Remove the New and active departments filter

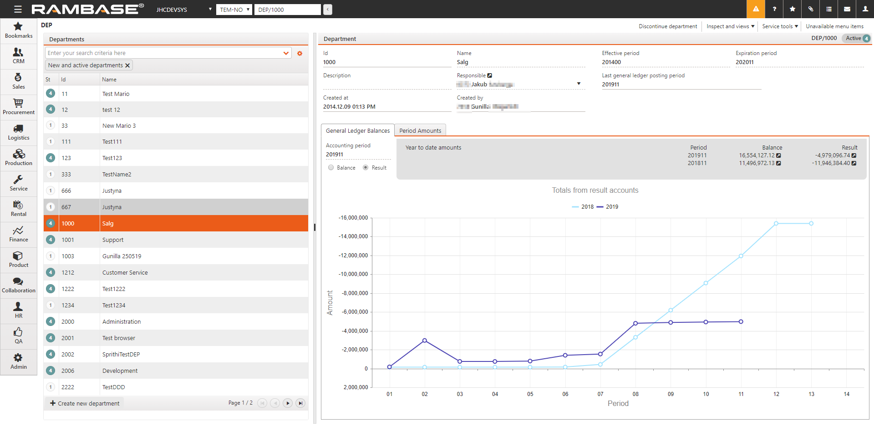point(128,65)
